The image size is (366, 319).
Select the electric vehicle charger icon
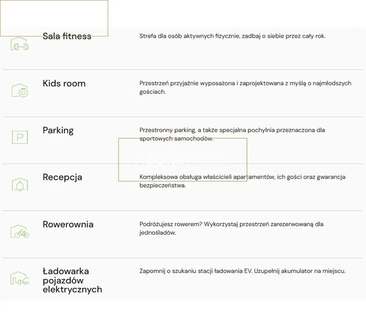[20, 279]
